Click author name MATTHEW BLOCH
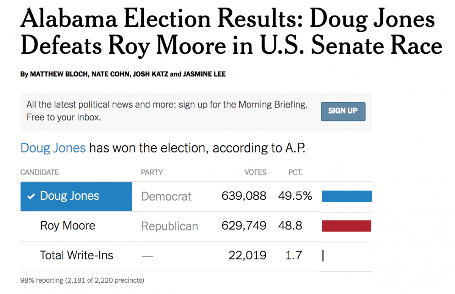This screenshot has width=455, height=294. [59, 74]
